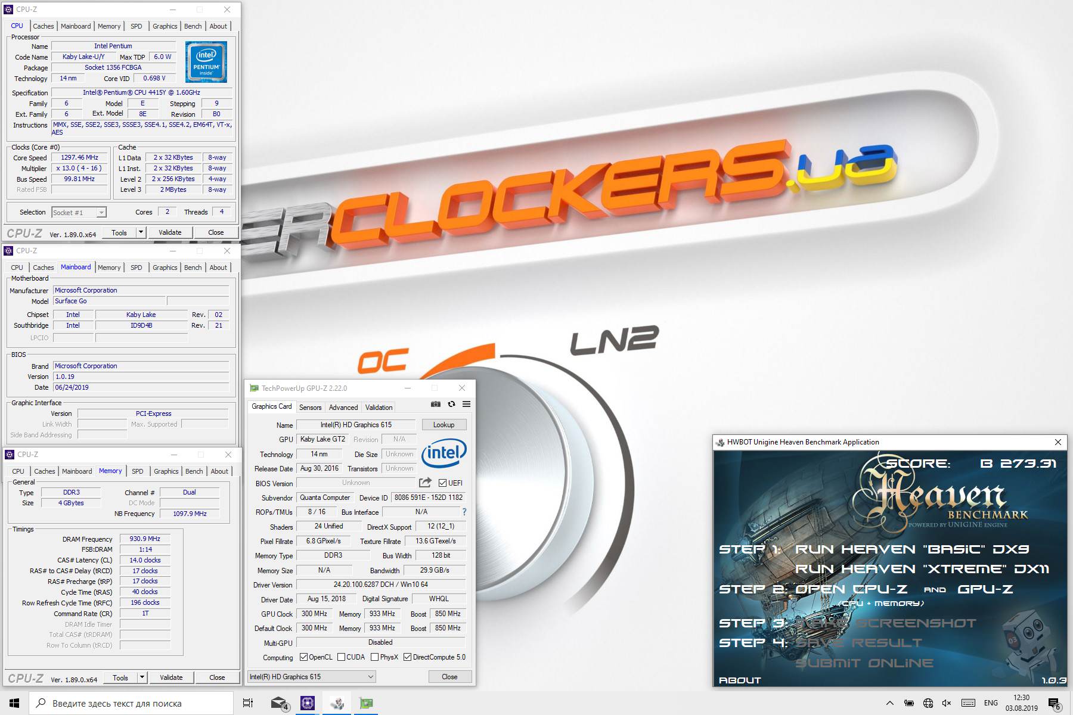Switch to the Advanced tab in GPU-Z

coord(343,408)
